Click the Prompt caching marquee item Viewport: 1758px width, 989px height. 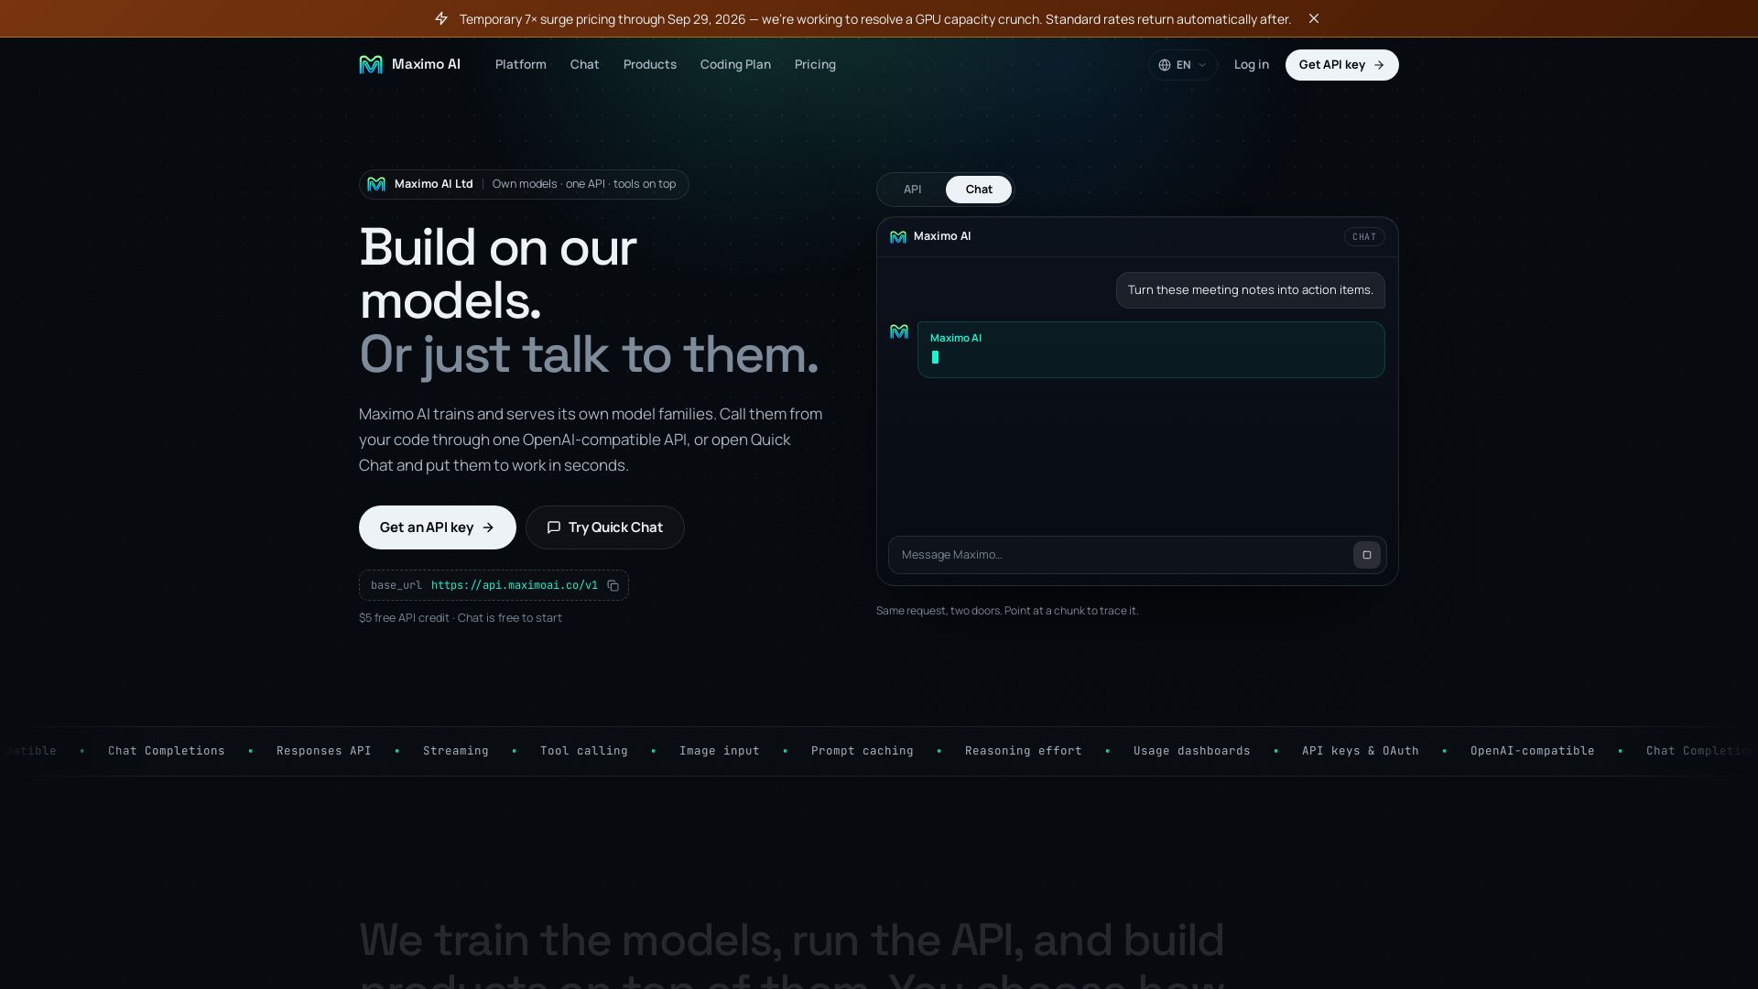point(863,751)
